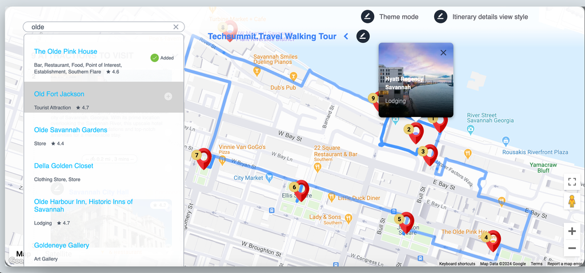Open Keyboard shortcuts link
Image resolution: width=585 pixels, height=273 pixels.
point(457,264)
